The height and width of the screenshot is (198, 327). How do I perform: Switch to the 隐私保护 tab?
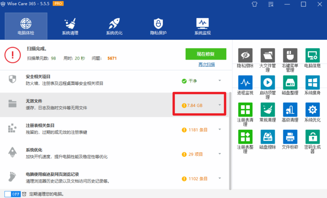point(158,26)
